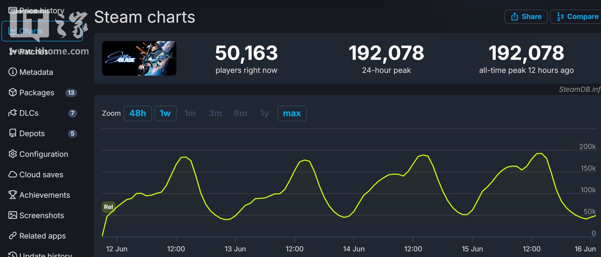This screenshot has height=257, width=601.
Task: Click the 12 Jun date label
Action: coord(117,249)
